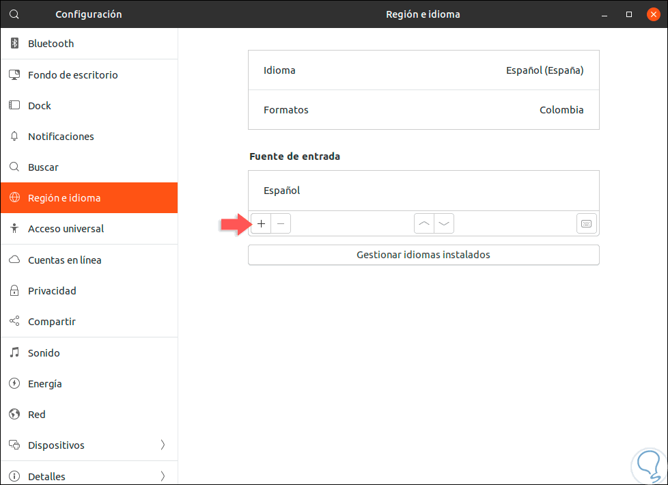Expand the Dispositivos submenu chevron
Viewport: 668px width, 485px height.
[163, 445]
